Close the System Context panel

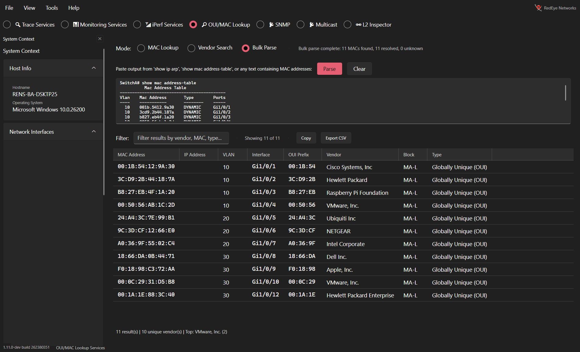tap(100, 39)
